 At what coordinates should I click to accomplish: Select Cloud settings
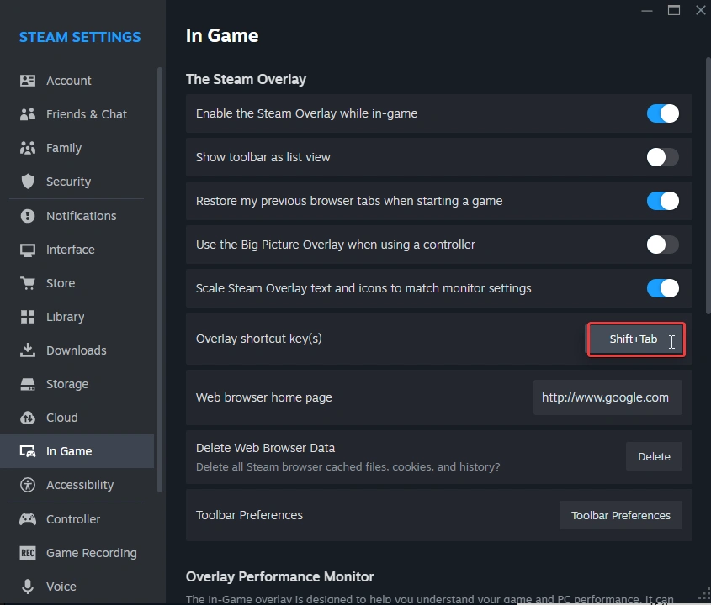[77, 418]
